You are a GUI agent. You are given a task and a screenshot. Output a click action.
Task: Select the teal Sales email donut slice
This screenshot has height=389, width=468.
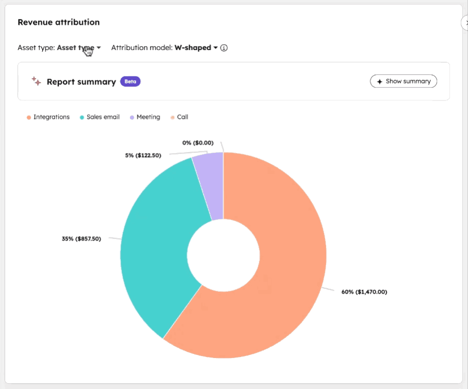tap(155, 247)
